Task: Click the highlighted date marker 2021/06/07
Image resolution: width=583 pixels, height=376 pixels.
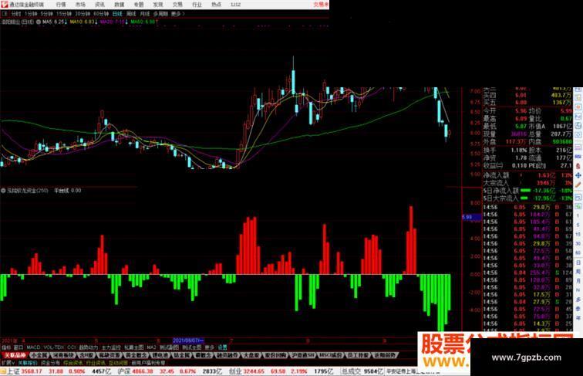Action: [x=188, y=340]
